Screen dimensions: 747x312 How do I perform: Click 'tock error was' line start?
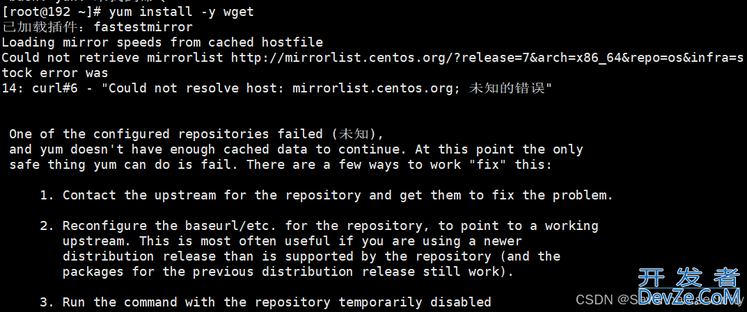[x=55, y=73]
